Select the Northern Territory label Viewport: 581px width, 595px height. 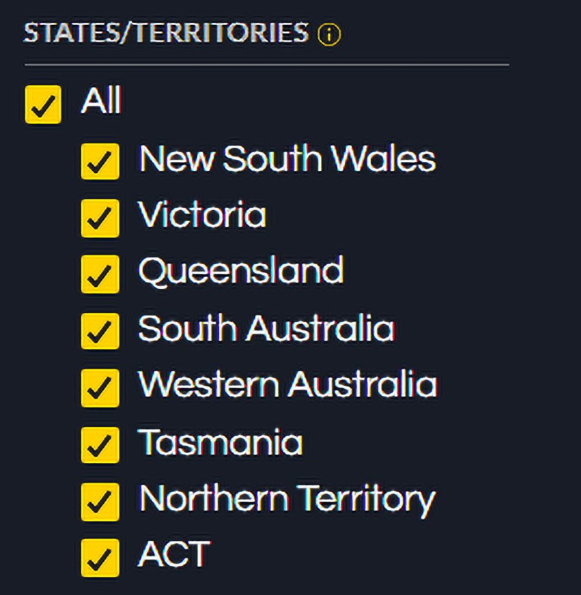click(287, 498)
